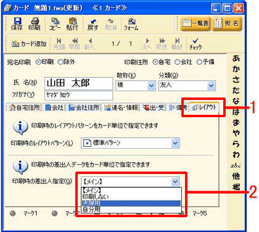Viewport: 259px width, 232px height.
Task: Open the 分類 category dropdown 友人
Action: (211, 86)
